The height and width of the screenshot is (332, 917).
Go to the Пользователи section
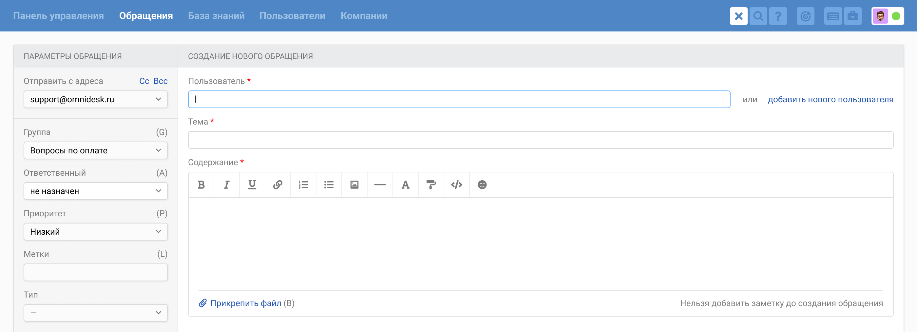292,16
